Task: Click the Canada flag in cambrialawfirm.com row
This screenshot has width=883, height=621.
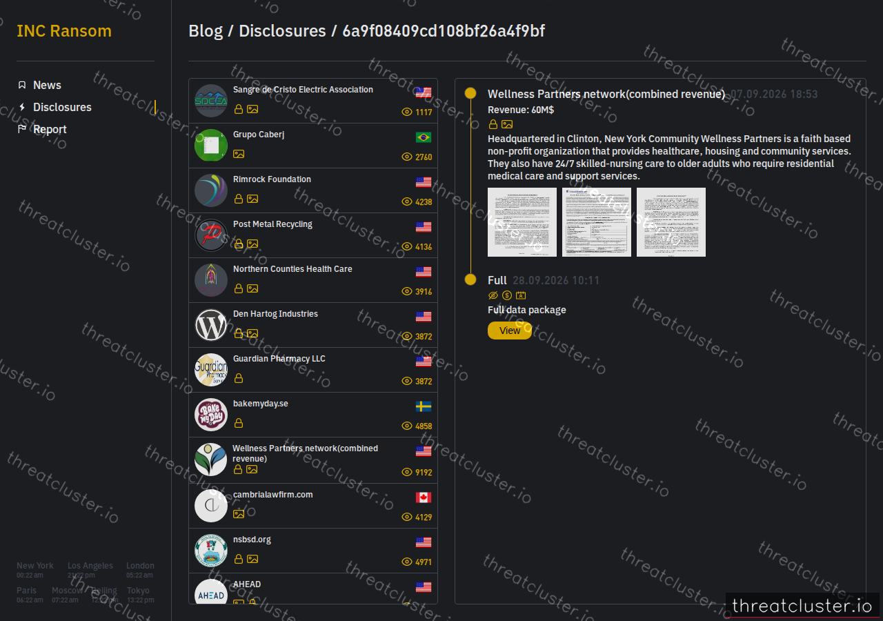Action: tap(424, 497)
